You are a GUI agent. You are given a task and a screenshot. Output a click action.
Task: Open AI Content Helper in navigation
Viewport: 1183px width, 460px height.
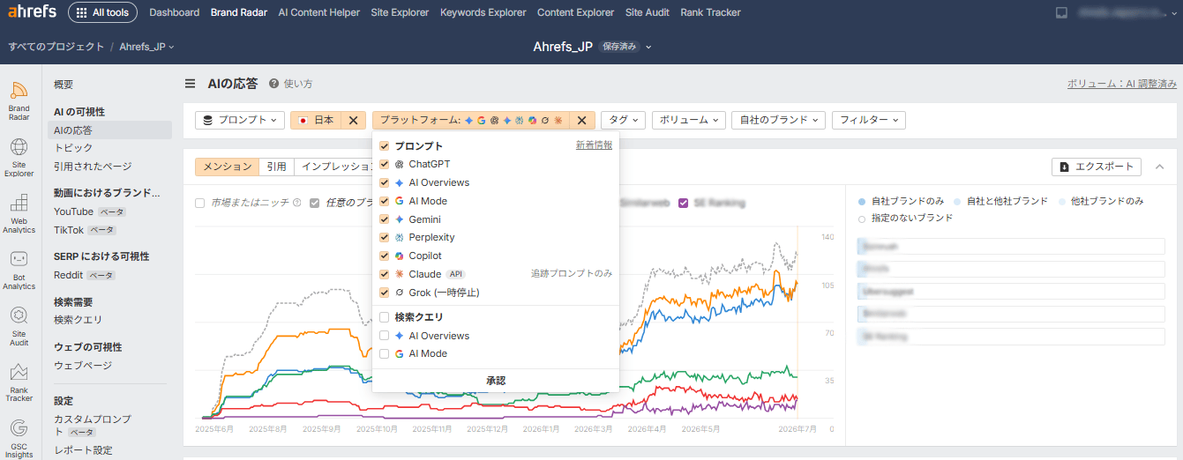[318, 12]
